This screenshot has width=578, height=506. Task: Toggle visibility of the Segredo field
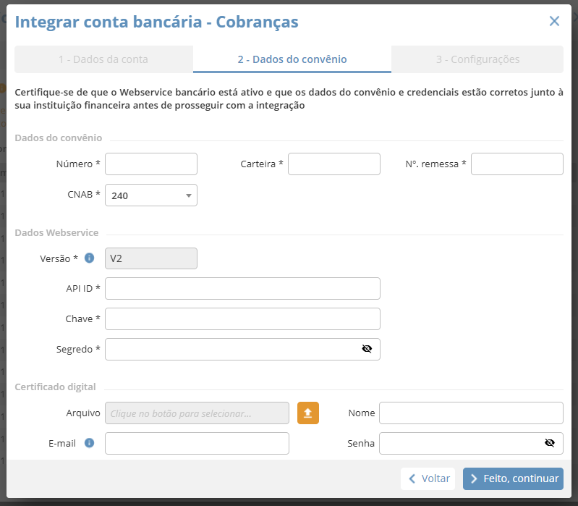pos(367,349)
